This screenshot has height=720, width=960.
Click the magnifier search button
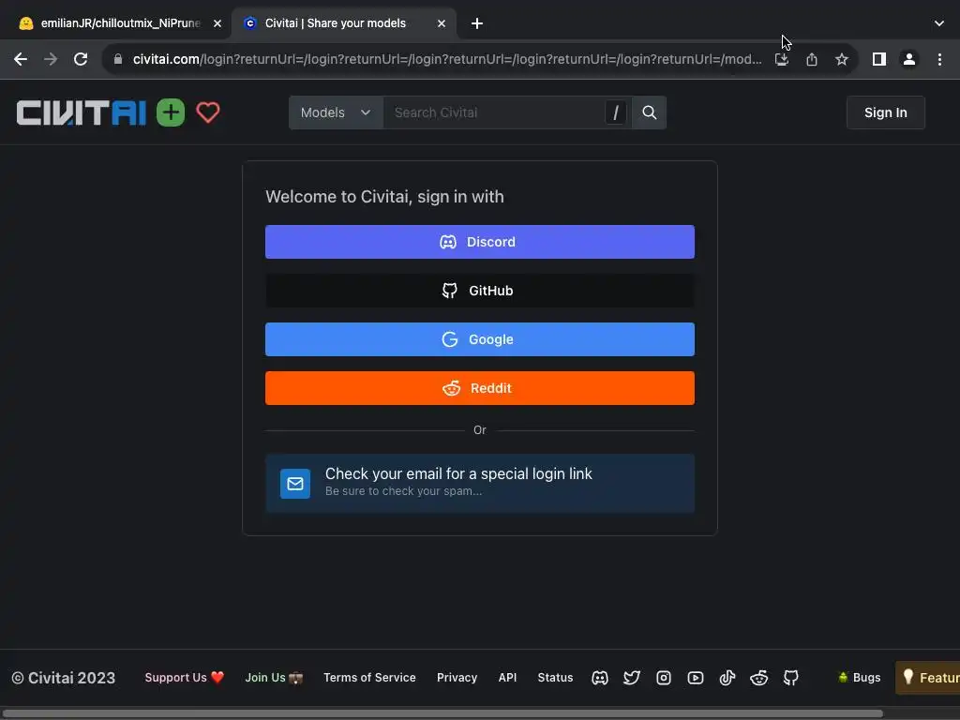649,112
